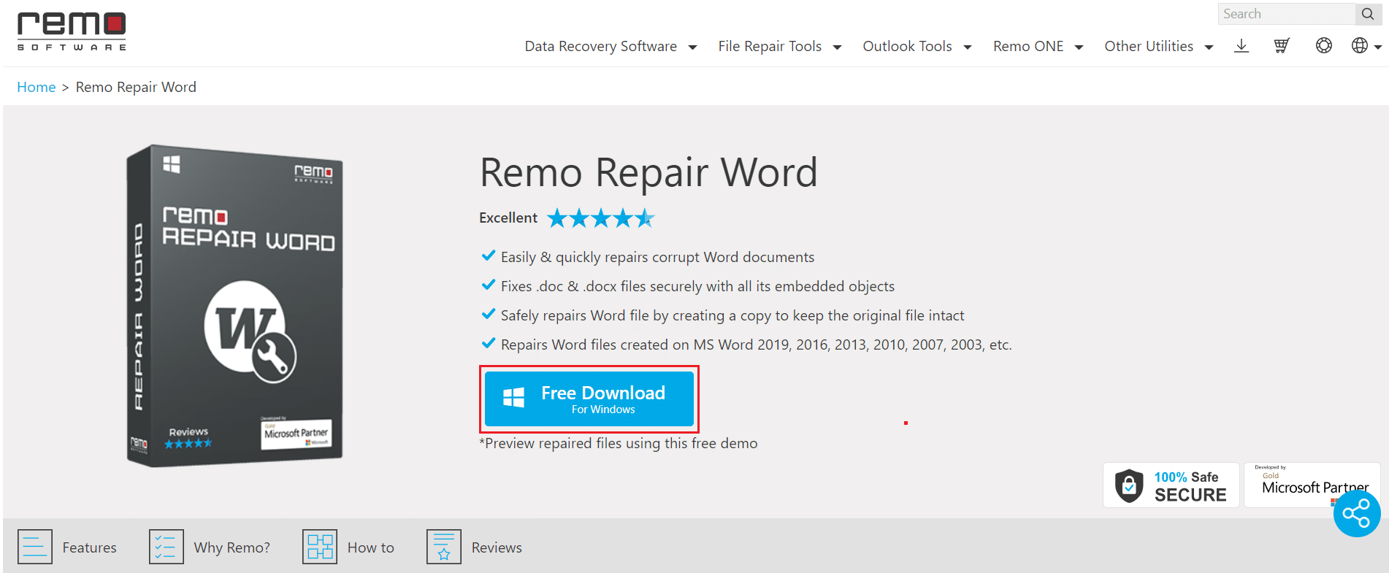The height and width of the screenshot is (573, 1389).
Task: Click Free Download for Windows button
Action: tap(589, 399)
